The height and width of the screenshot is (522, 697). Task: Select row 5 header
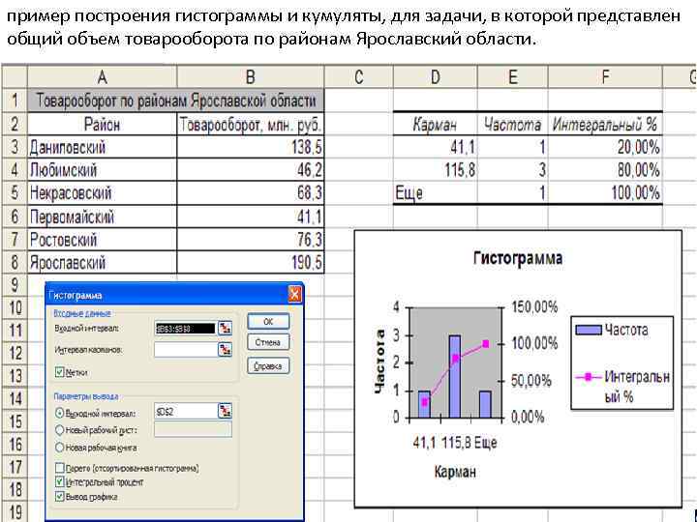tap(15, 193)
